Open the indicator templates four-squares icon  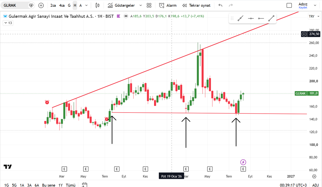tap(149, 5)
